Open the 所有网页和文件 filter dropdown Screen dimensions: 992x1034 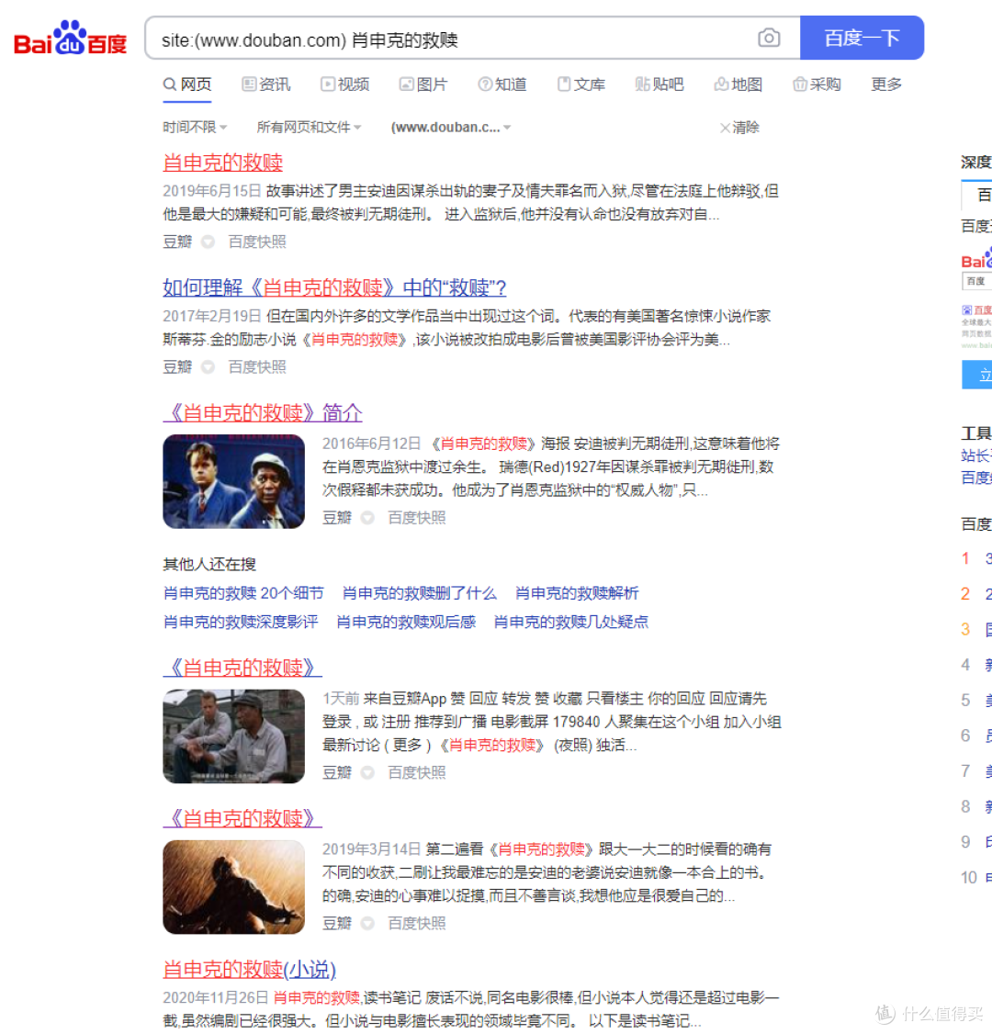pos(309,127)
